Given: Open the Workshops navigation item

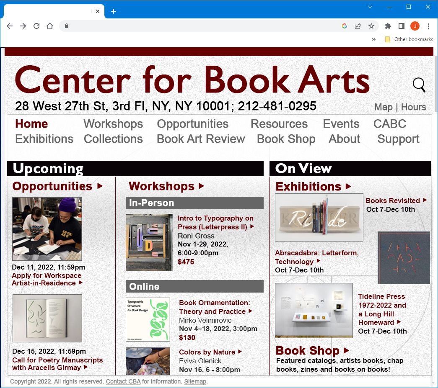Looking at the screenshot, I should (113, 124).
